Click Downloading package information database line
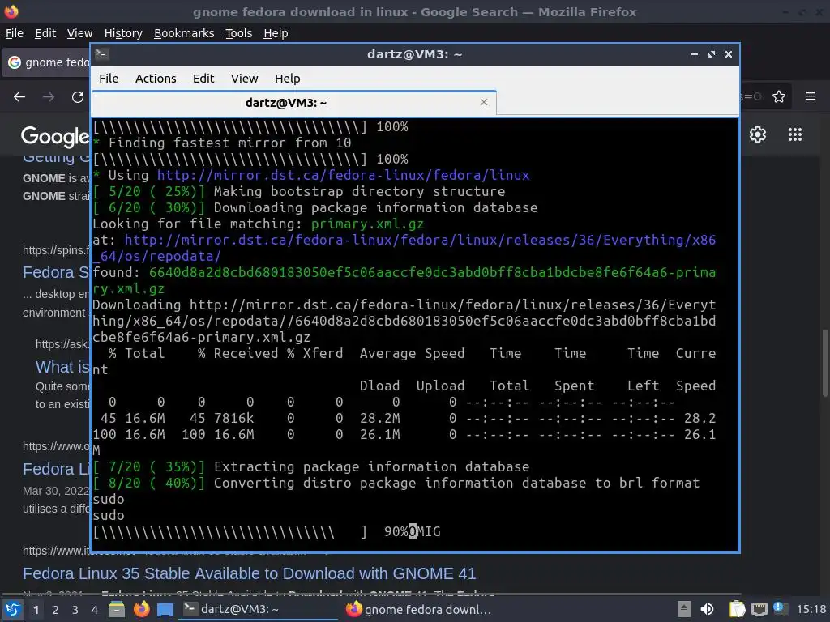The width and height of the screenshot is (830, 622). click(x=315, y=207)
